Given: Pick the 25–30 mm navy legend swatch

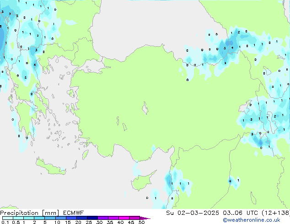Looking at the screenshot, I should point(92,218).
